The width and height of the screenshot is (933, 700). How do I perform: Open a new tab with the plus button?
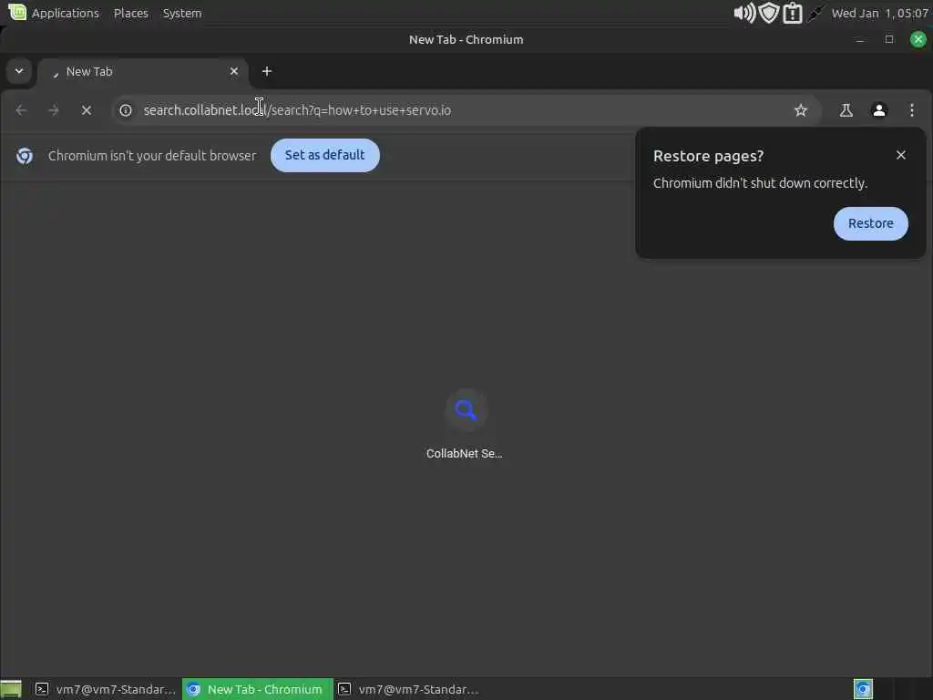click(x=267, y=71)
